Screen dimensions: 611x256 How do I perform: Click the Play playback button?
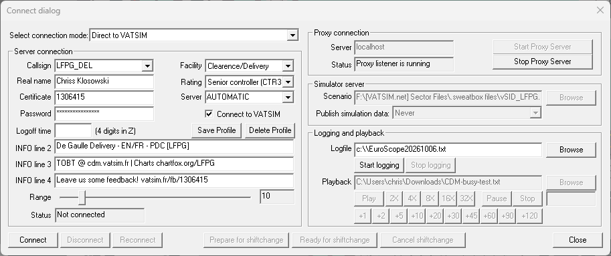tap(369, 199)
